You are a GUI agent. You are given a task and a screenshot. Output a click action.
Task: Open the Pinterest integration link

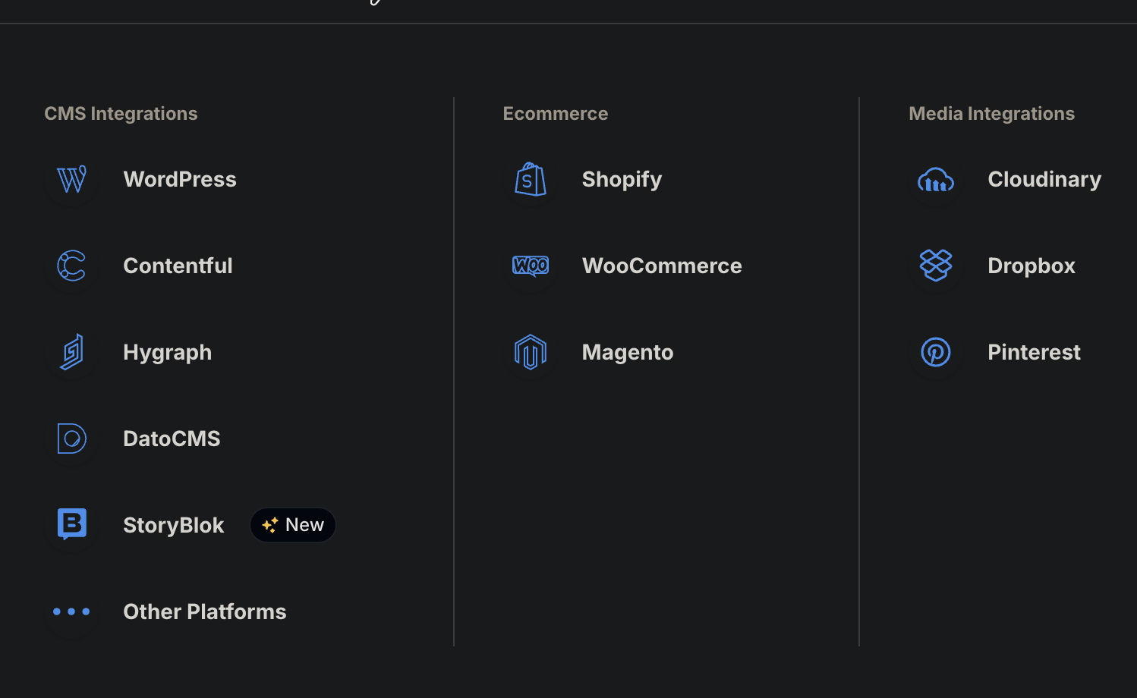(1034, 353)
